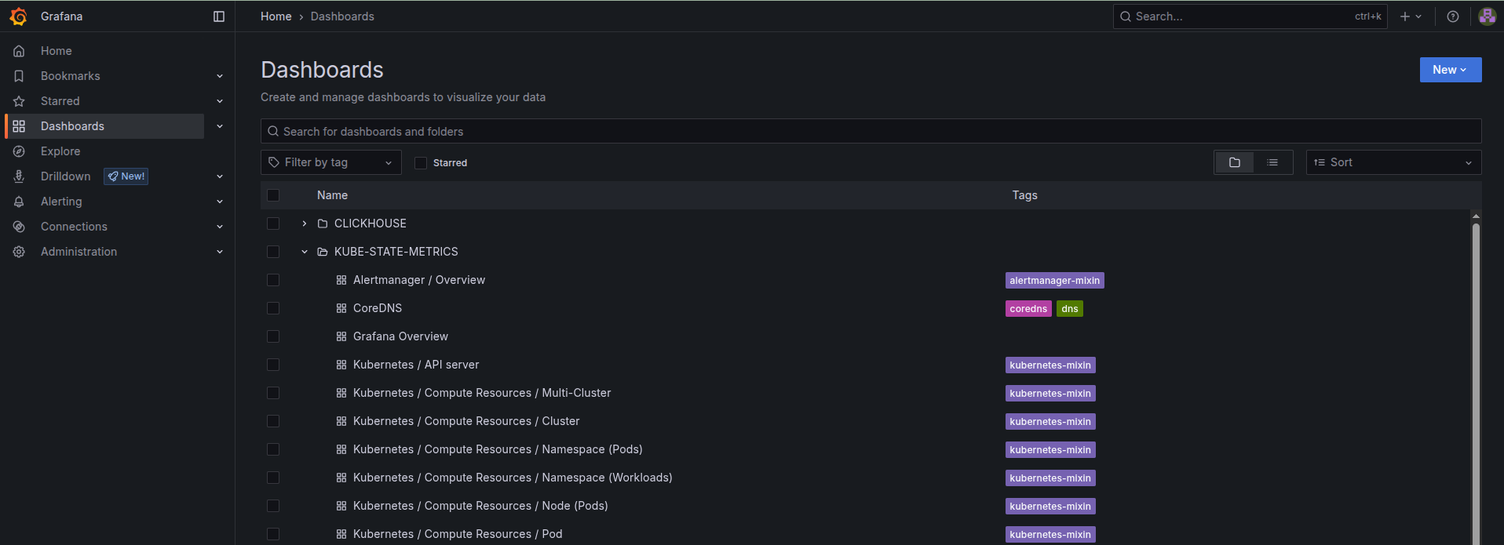Click the Connections icon in sidebar

coord(19,227)
